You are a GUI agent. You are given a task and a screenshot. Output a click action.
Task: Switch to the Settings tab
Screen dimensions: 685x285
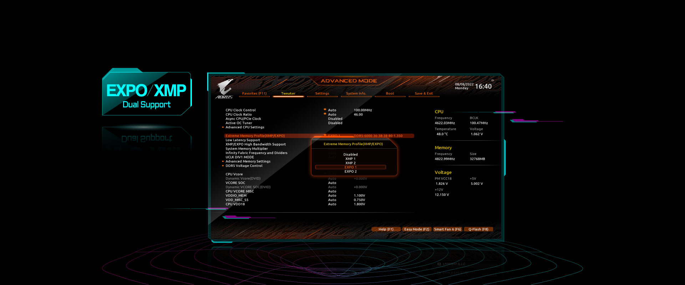point(322,94)
